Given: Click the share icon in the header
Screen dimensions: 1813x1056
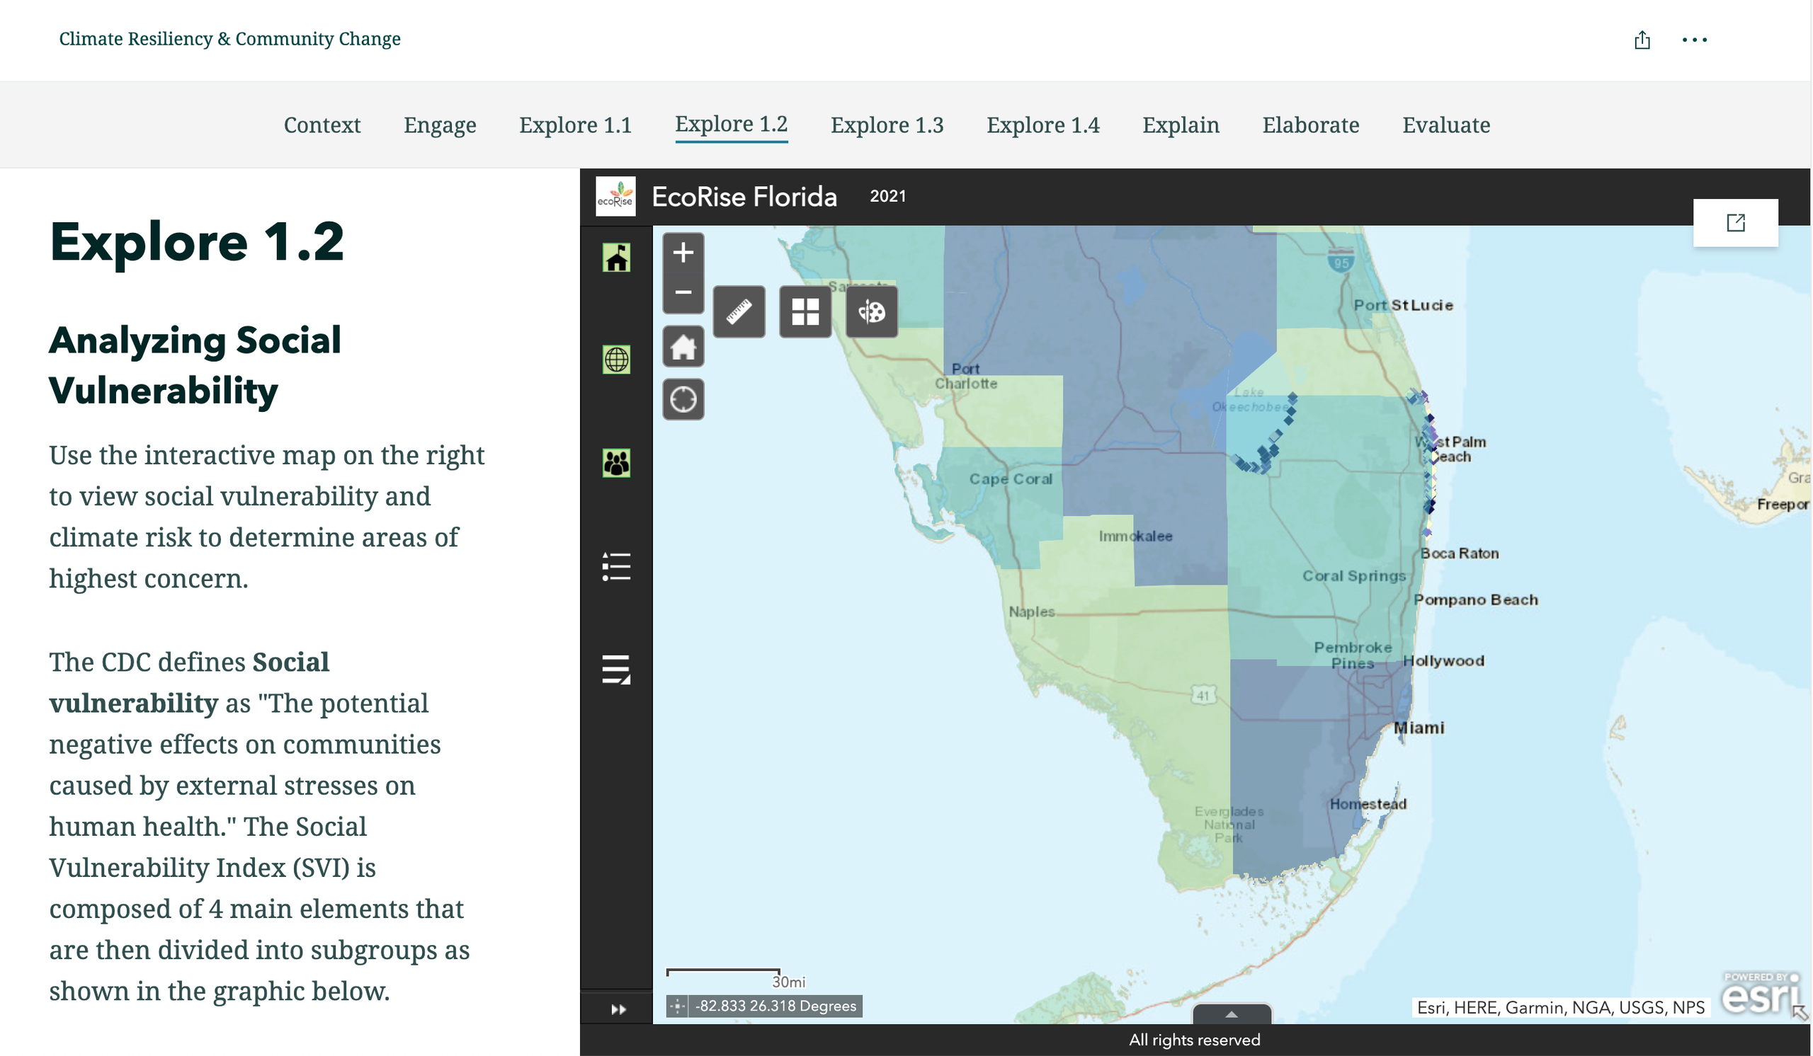Looking at the screenshot, I should point(1642,40).
